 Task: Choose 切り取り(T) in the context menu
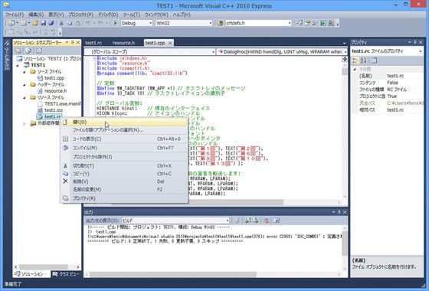[124, 165]
